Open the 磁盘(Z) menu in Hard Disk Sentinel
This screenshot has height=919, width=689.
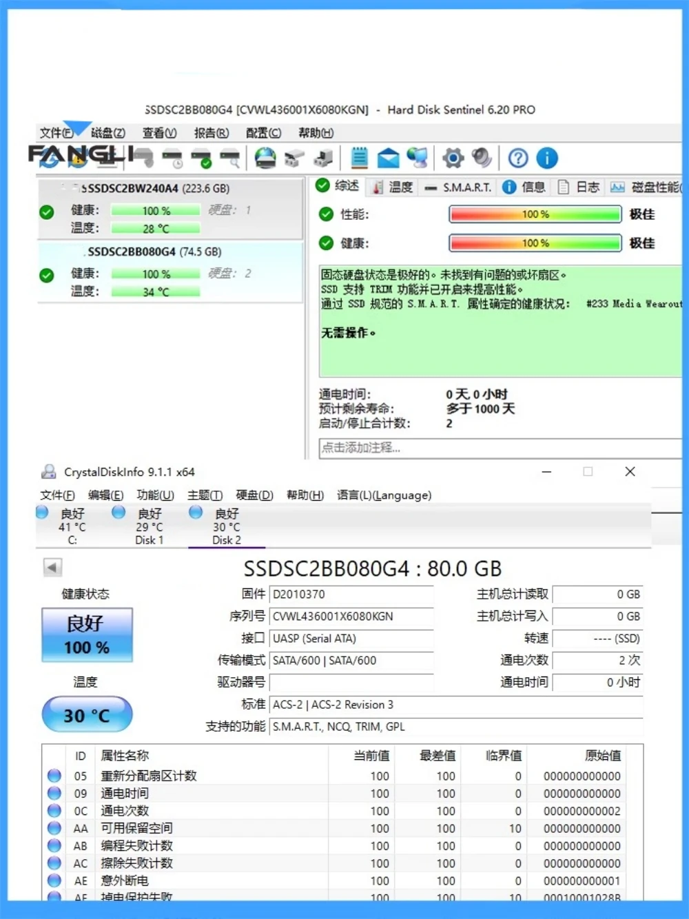tap(108, 133)
